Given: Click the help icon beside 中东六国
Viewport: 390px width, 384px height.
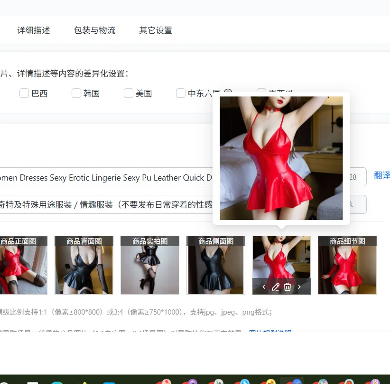Looking at the screenshot, I should (228, 91).
